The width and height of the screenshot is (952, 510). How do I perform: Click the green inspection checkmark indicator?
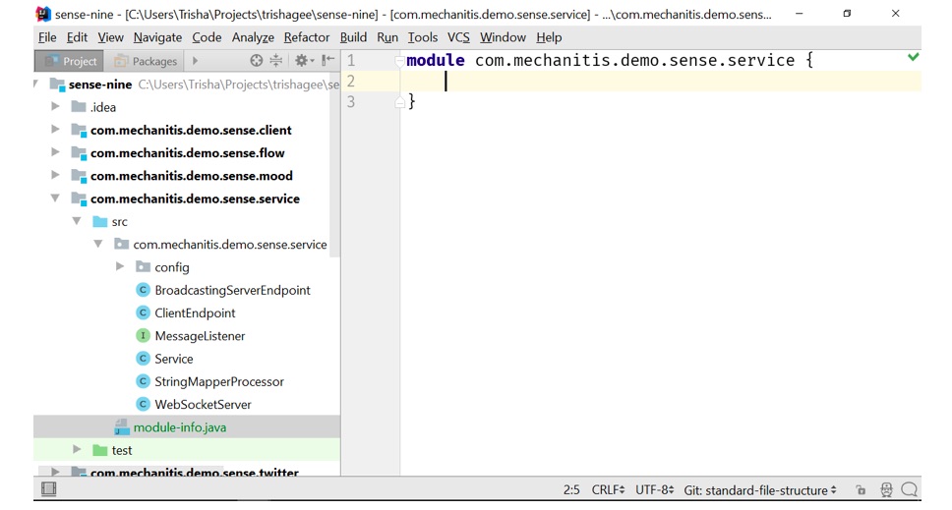[913, 57]
